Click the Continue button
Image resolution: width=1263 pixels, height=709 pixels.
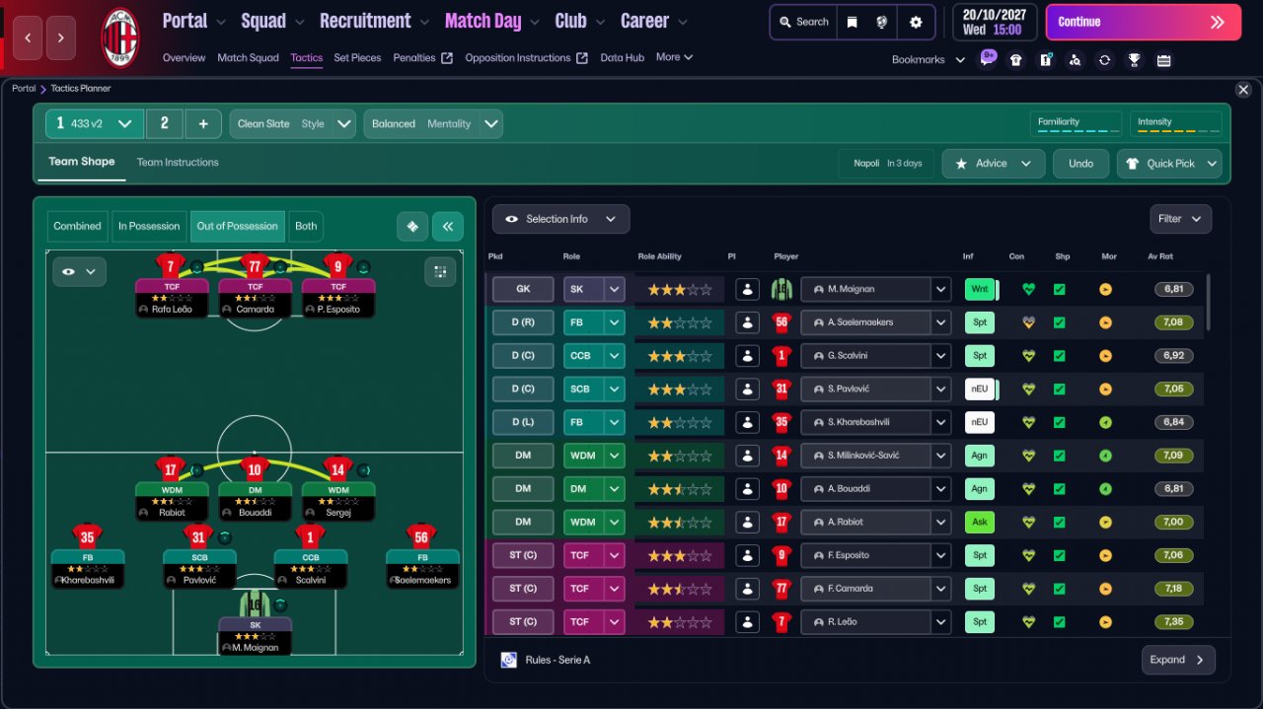tap(1144, 22)
